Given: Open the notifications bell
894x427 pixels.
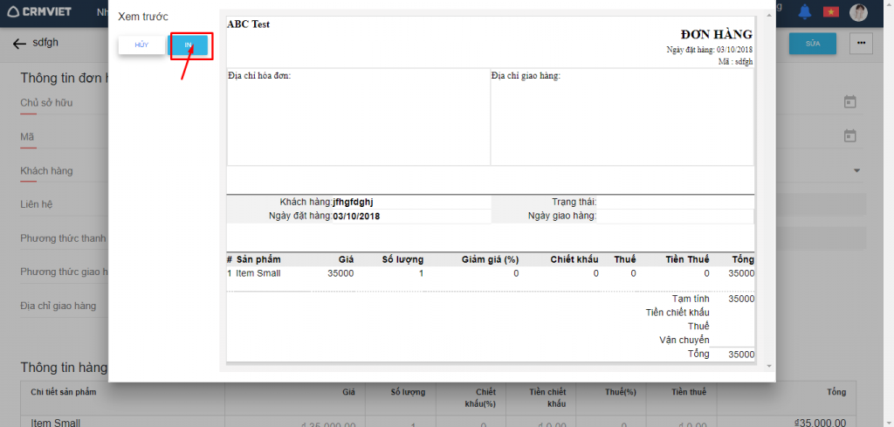Looking at the screenshot, I should click(x=804, y=11).
